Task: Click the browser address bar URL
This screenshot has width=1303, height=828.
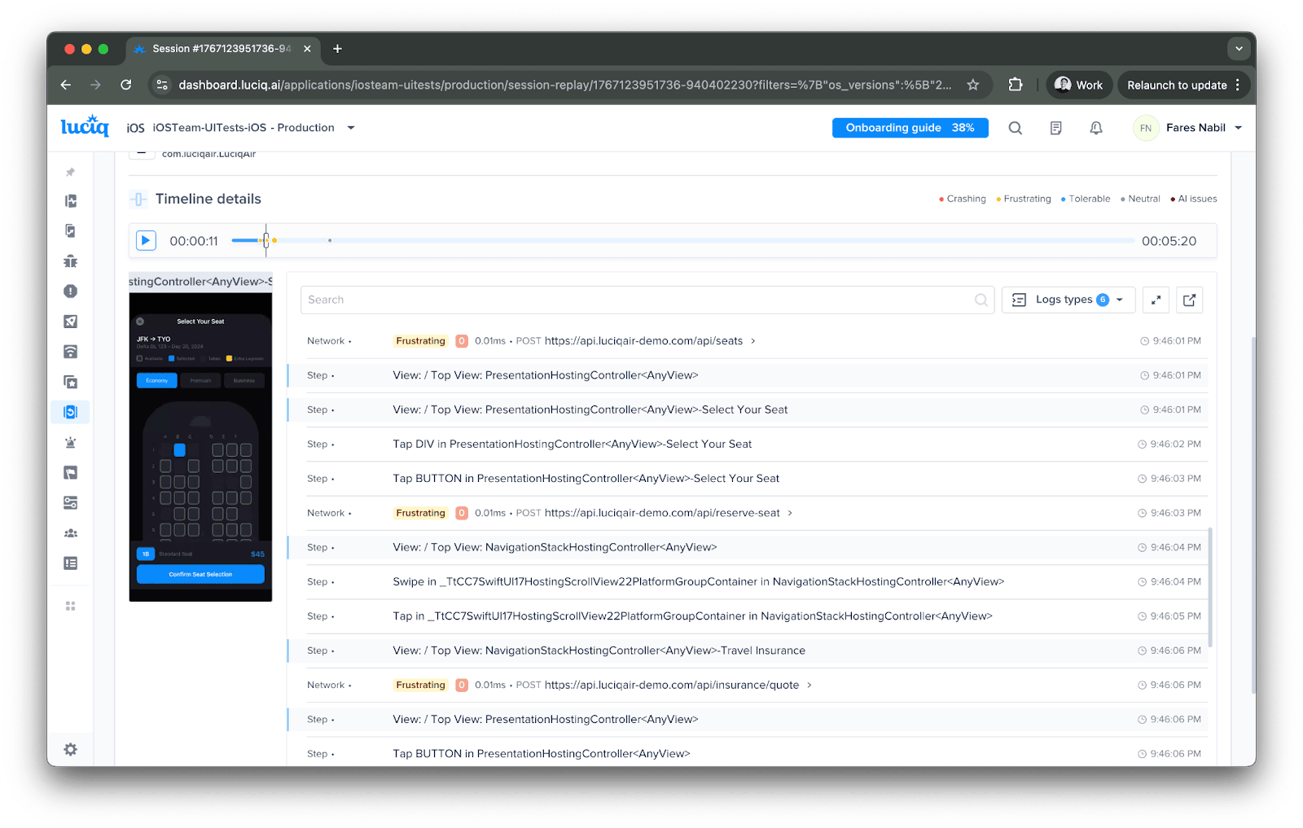Action: [564, 85]
